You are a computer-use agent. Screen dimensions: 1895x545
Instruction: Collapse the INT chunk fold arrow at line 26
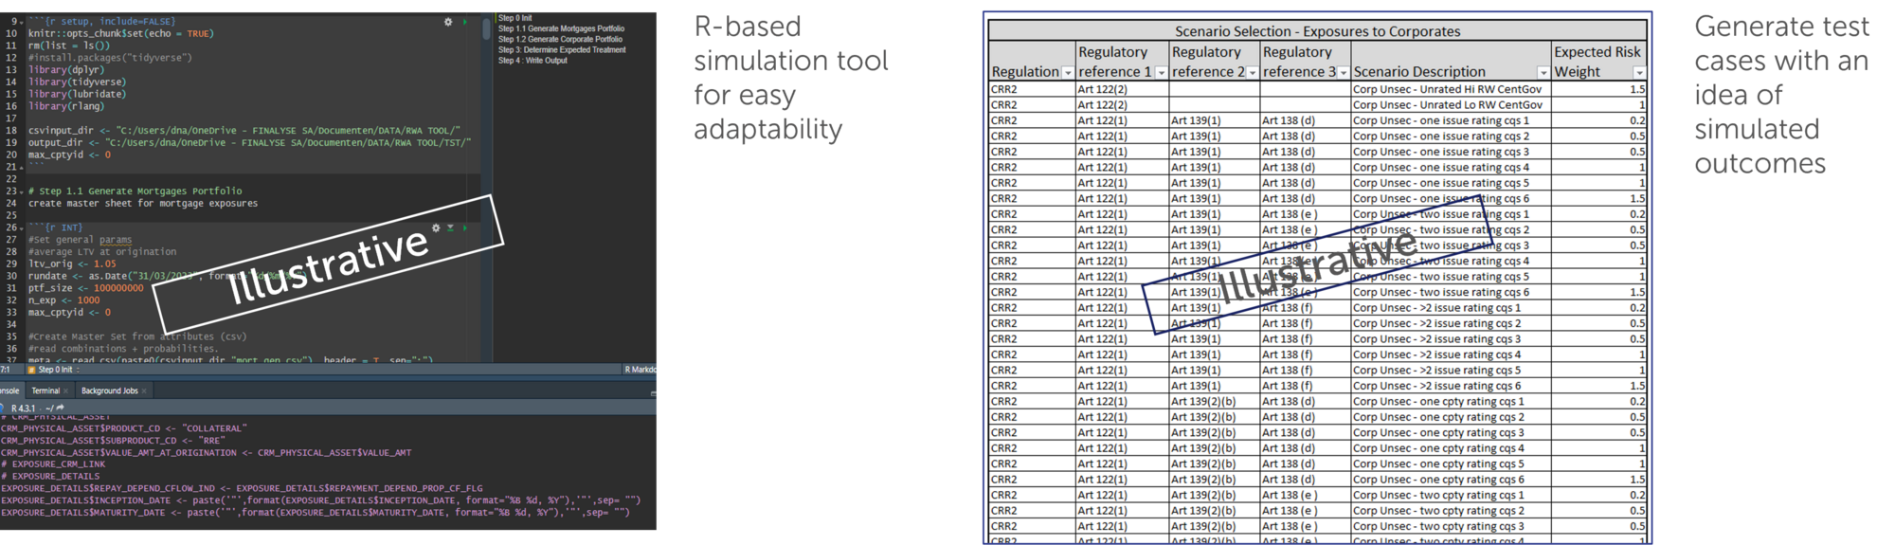click(22, 227)
